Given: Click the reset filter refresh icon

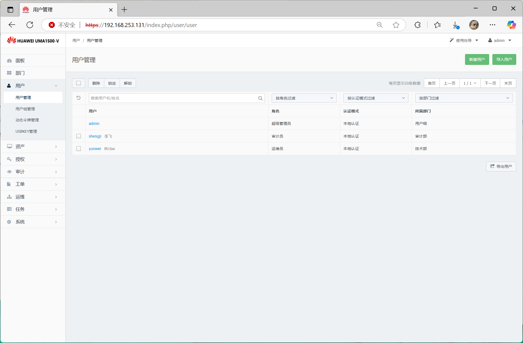Looking at the screenshot, I should point(79,98).
